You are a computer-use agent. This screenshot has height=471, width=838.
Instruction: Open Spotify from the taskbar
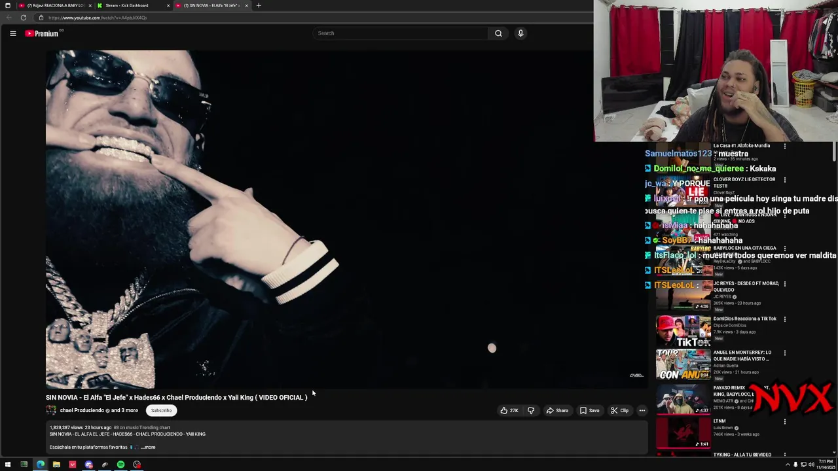point(120,465)
